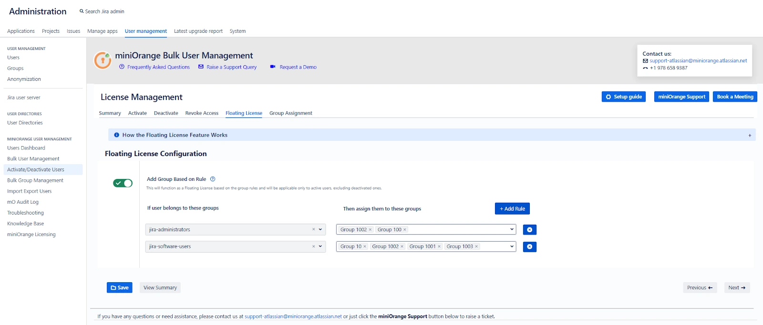The image size is (763, 325).
Task: Switch to the Activate tab
Action: [x=137, y=113]
